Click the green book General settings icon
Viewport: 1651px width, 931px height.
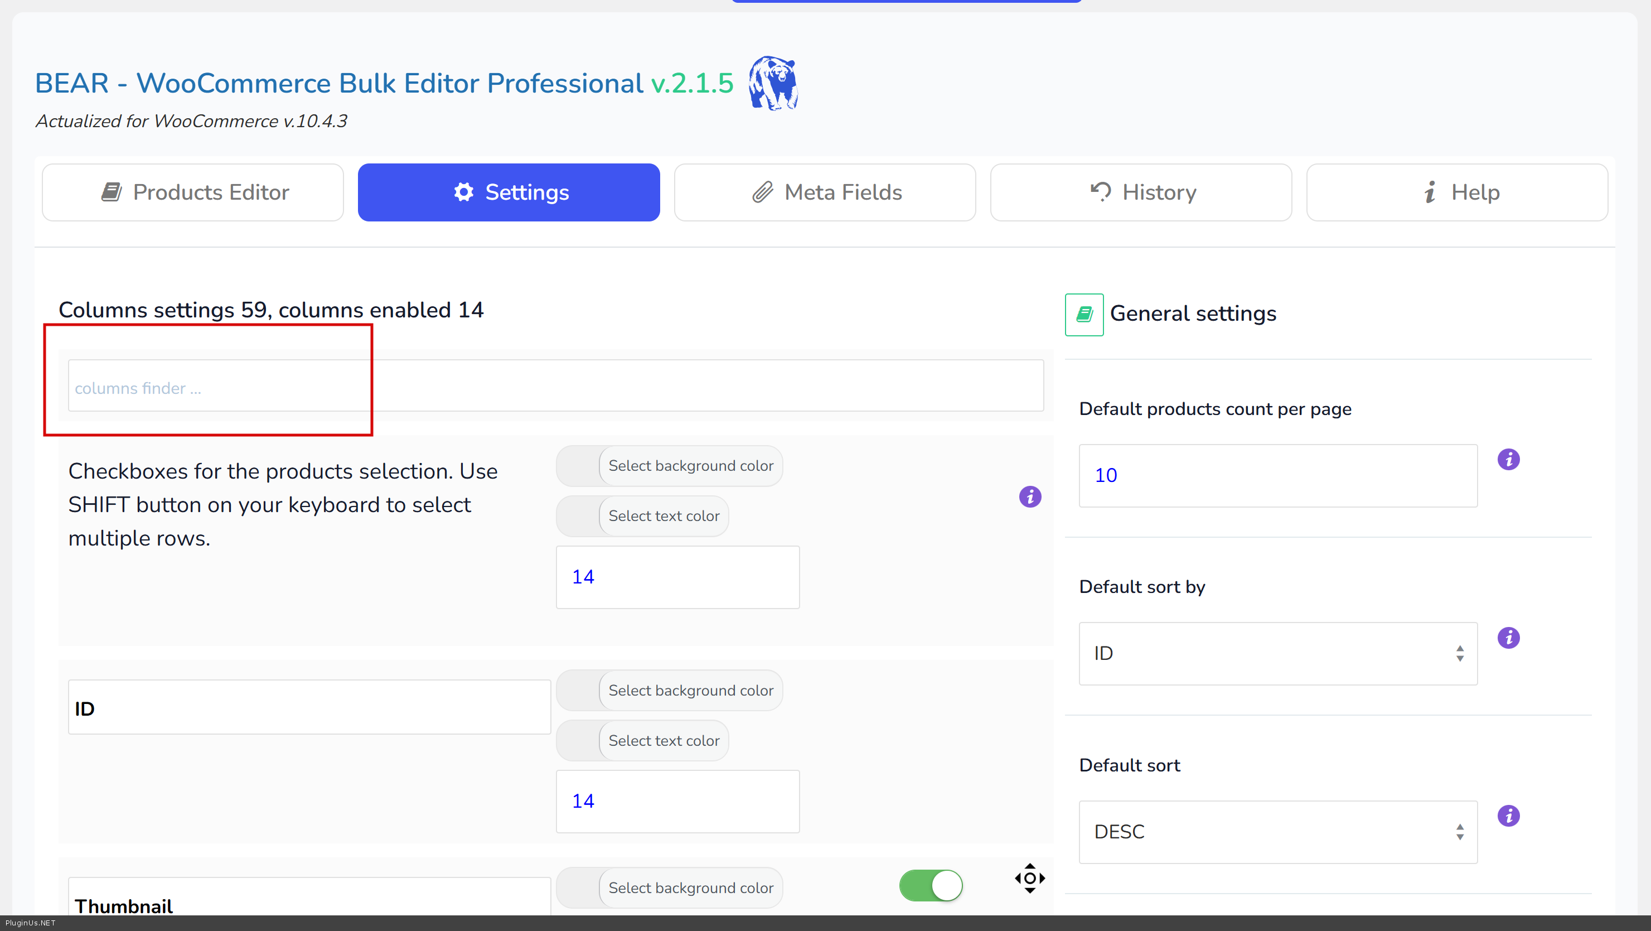point(1084,314)
